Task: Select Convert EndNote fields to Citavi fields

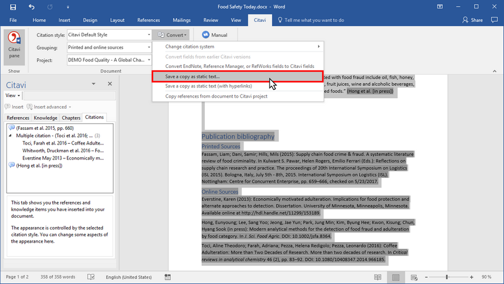Action: 238,66
